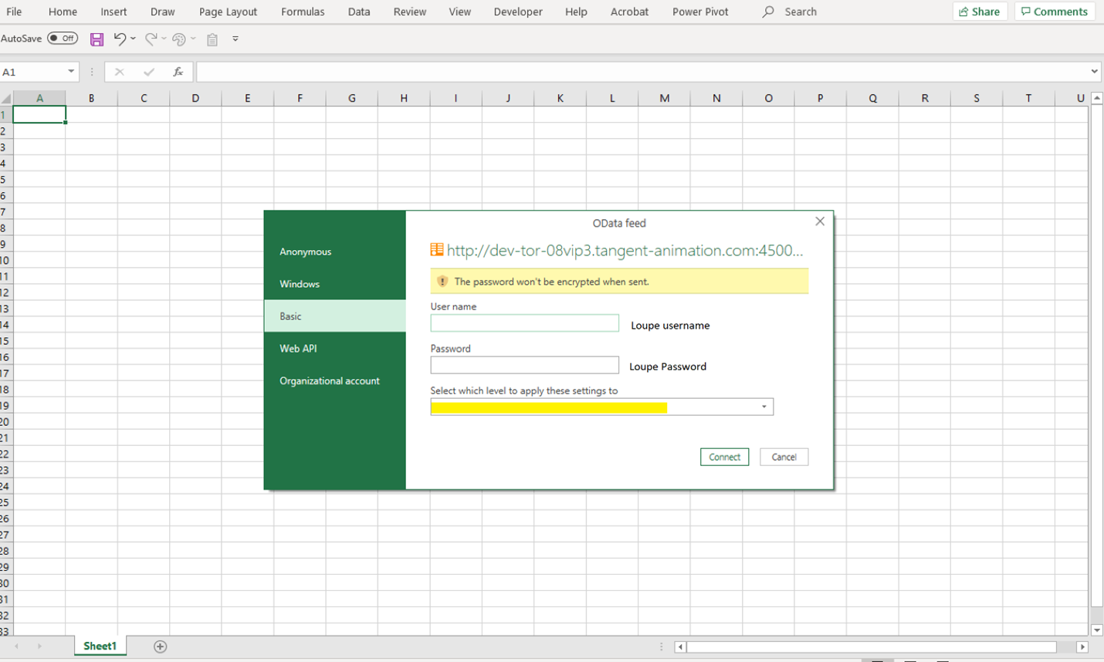Open the File menu
This screenshot has height=662, width=1104.
tap(14, 12)
